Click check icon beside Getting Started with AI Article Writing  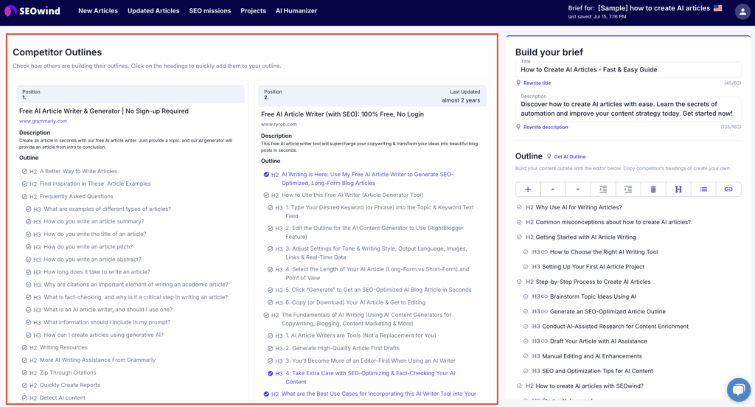pos(519,237)
